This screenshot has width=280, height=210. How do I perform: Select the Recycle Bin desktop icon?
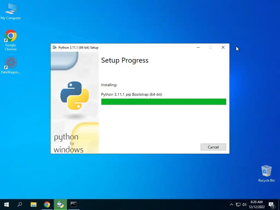coord(266,174)
